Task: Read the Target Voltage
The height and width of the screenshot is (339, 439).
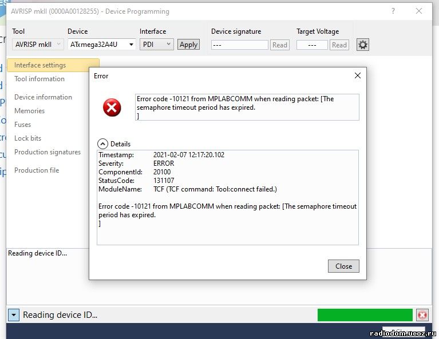Action: [x=339, y=45]
